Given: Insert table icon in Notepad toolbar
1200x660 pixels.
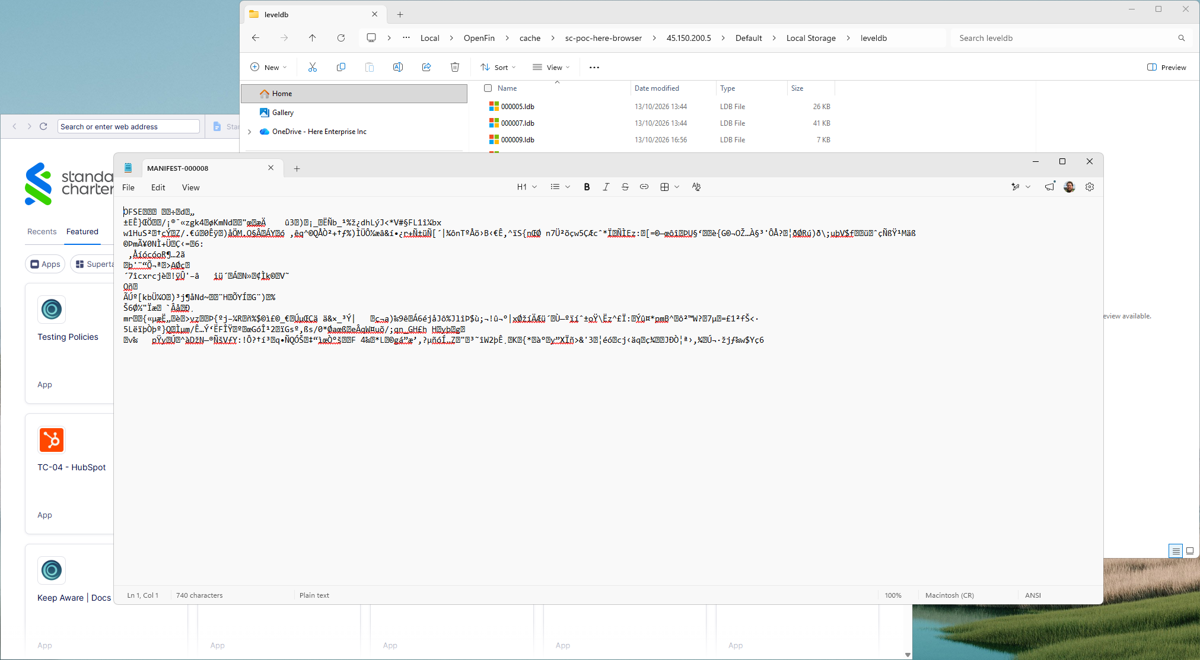Looking at the screenshot, I should pyautogui.click(x=664, y=187).
